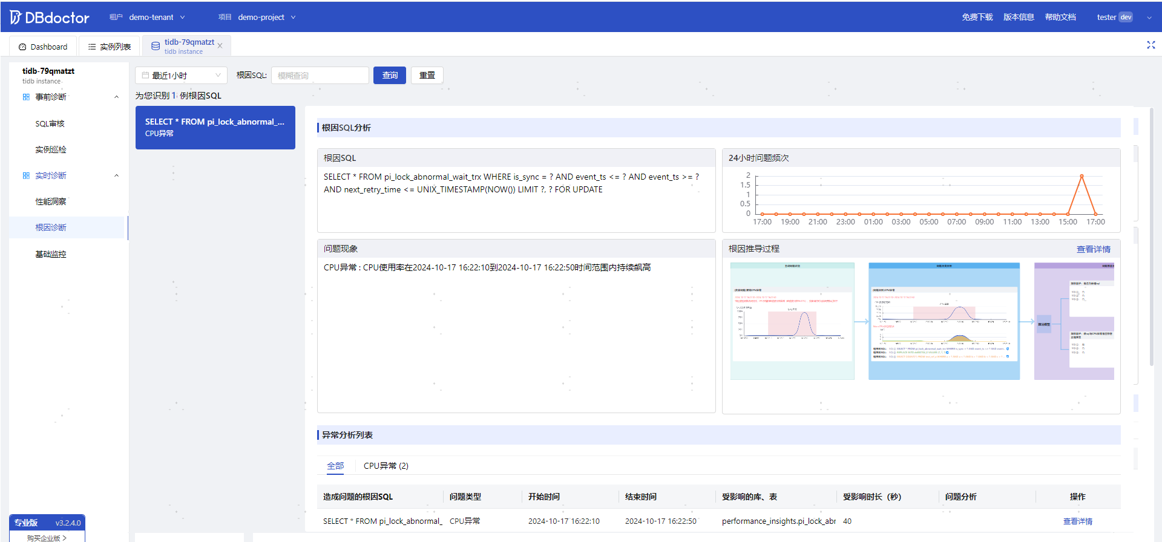Click the 查询 button
This screenshot has width=1162, height=542.
pos(390,75)
